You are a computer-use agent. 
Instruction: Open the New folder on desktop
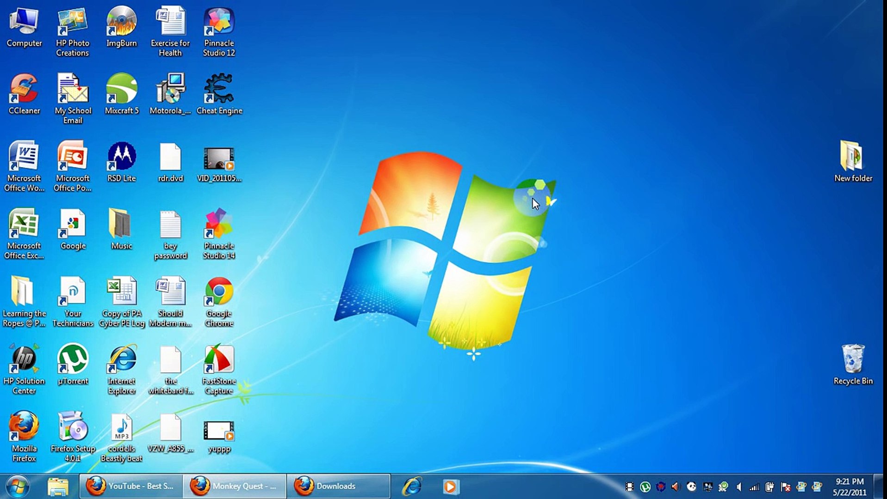coord(853,162)
